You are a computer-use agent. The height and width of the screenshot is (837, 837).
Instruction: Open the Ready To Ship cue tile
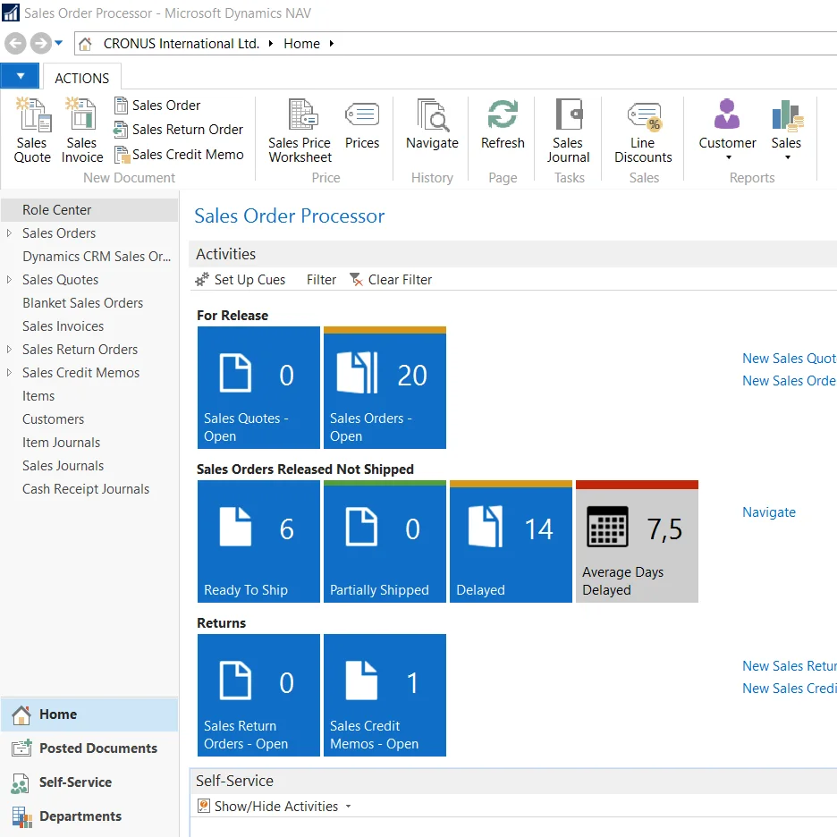click(x=259, y=541)
